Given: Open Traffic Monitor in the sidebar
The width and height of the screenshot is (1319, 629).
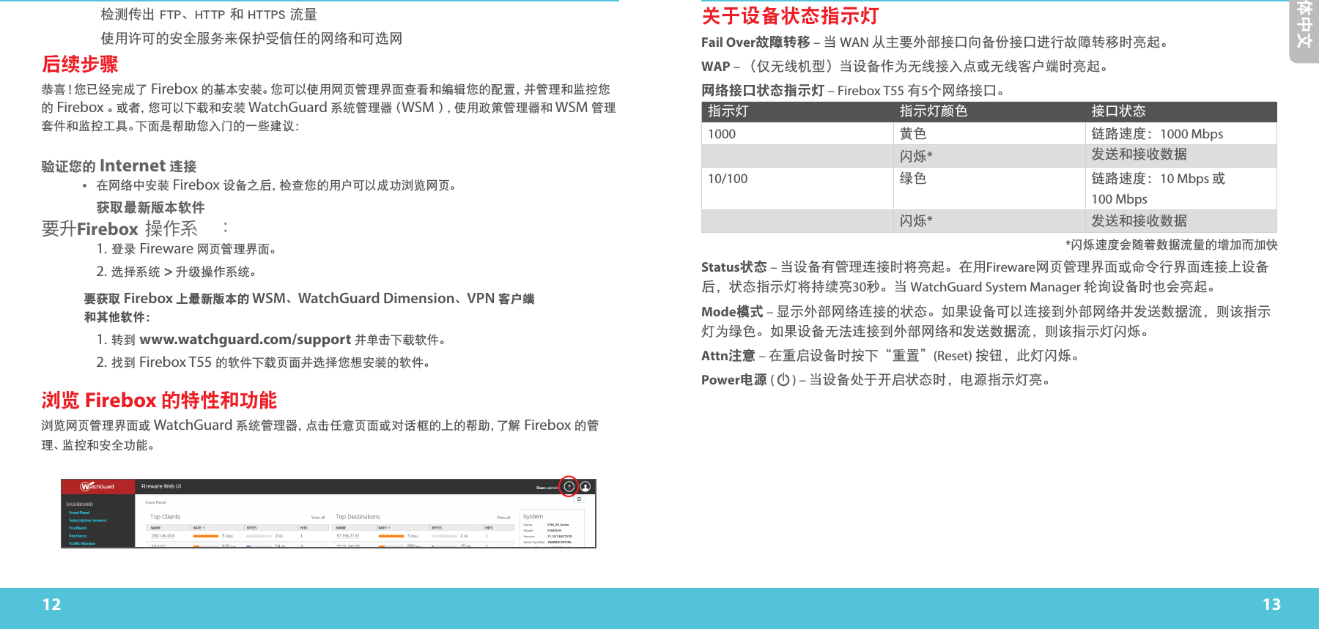Looking at the screenshot, I should coord(82,543).
